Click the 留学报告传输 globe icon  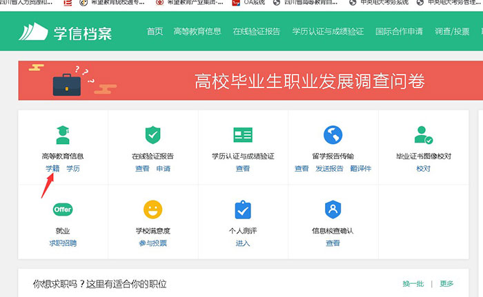333,134
